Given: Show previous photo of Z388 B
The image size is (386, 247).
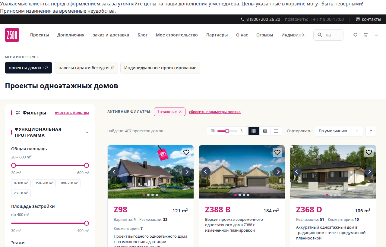Looking at the screenshot, I should (x=206, y=172).
